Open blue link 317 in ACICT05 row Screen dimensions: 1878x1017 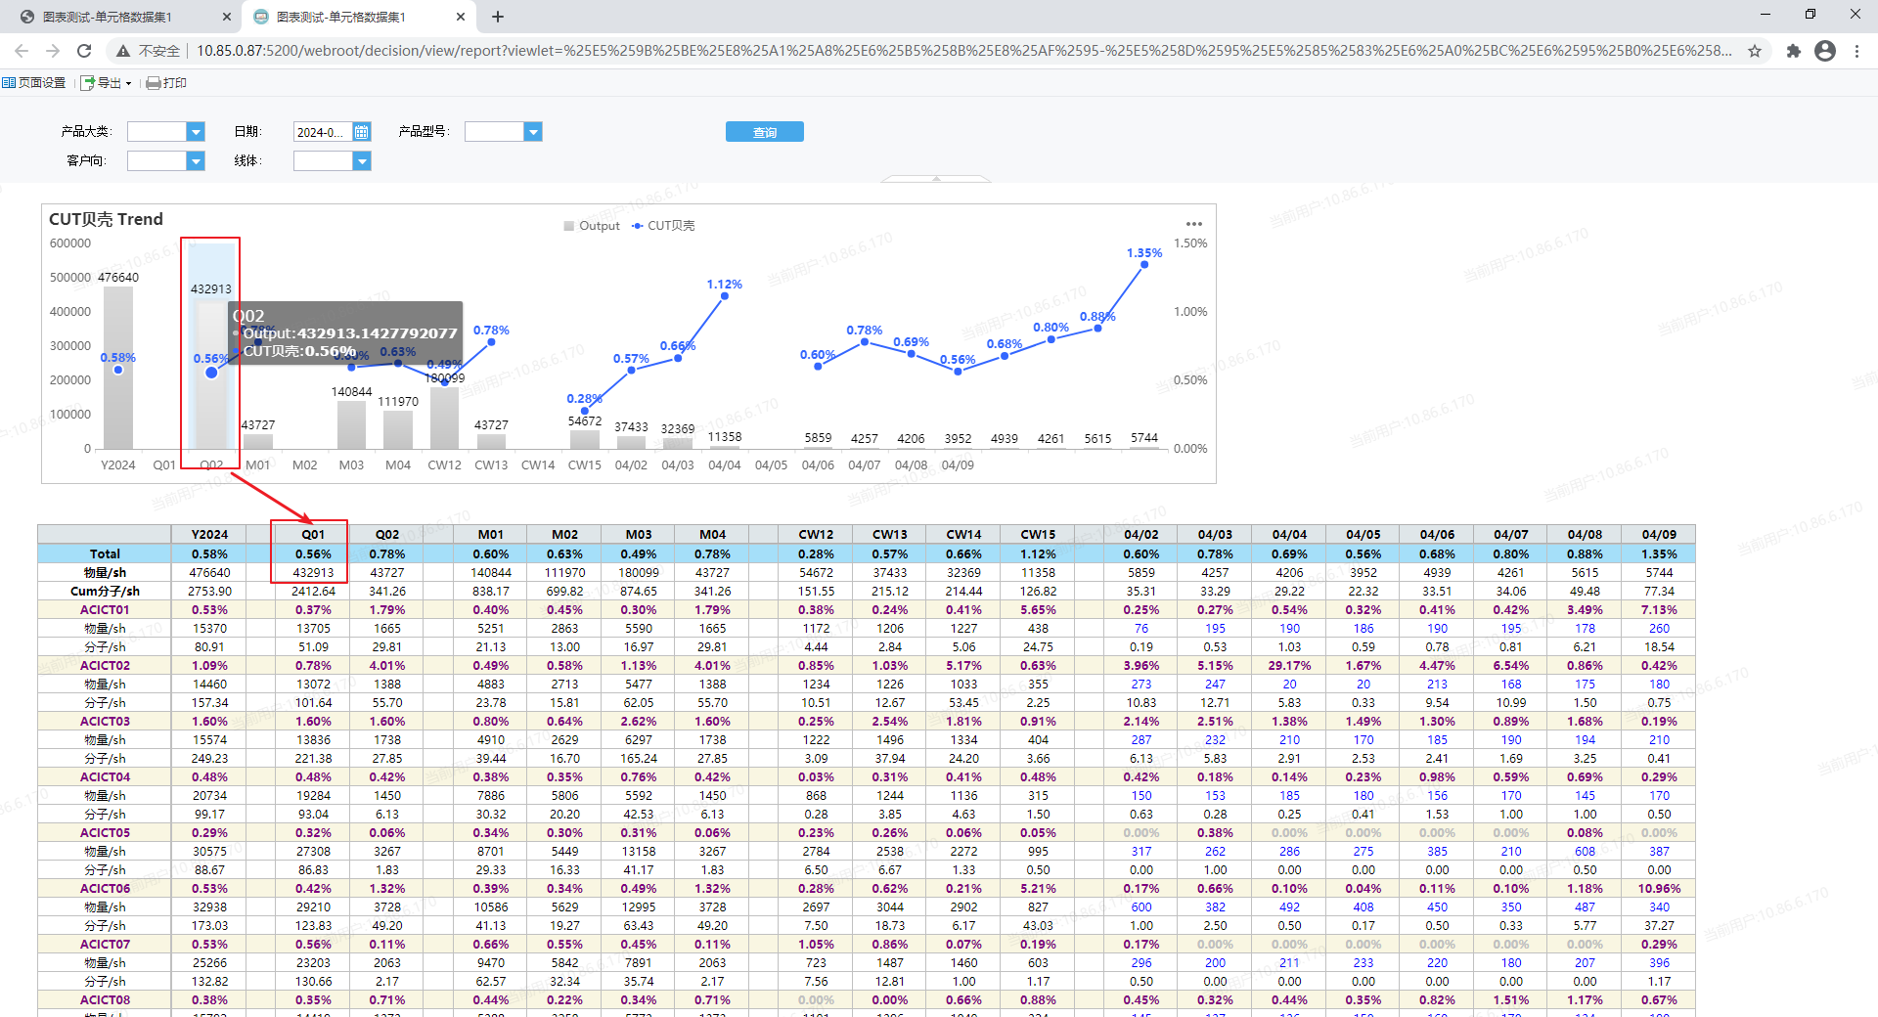pos(1141,851)
